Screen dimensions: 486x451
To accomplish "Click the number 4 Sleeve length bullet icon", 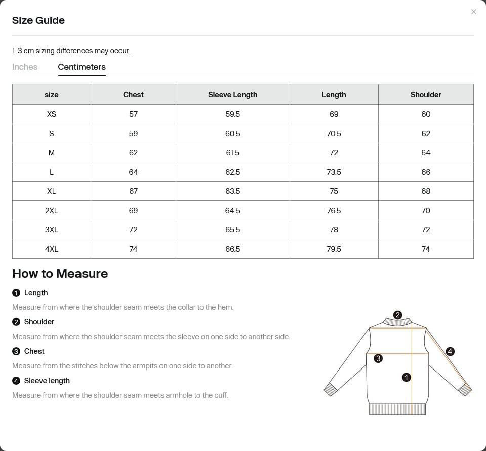I will point(16,381).
